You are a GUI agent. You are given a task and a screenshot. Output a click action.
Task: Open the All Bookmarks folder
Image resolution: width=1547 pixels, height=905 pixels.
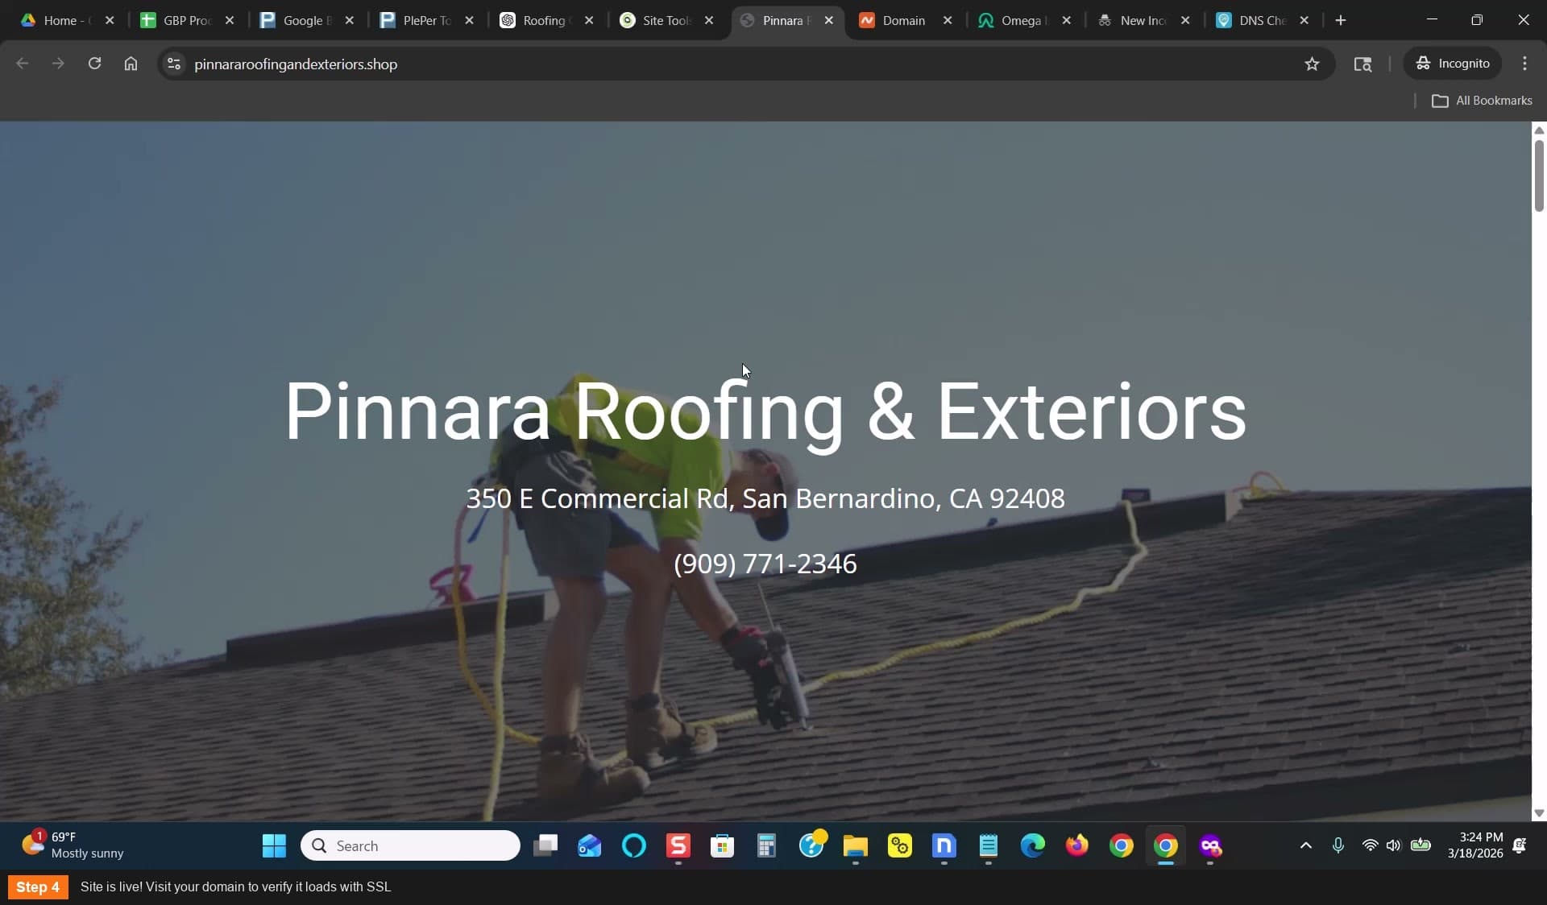click(x=1482, y=101)
